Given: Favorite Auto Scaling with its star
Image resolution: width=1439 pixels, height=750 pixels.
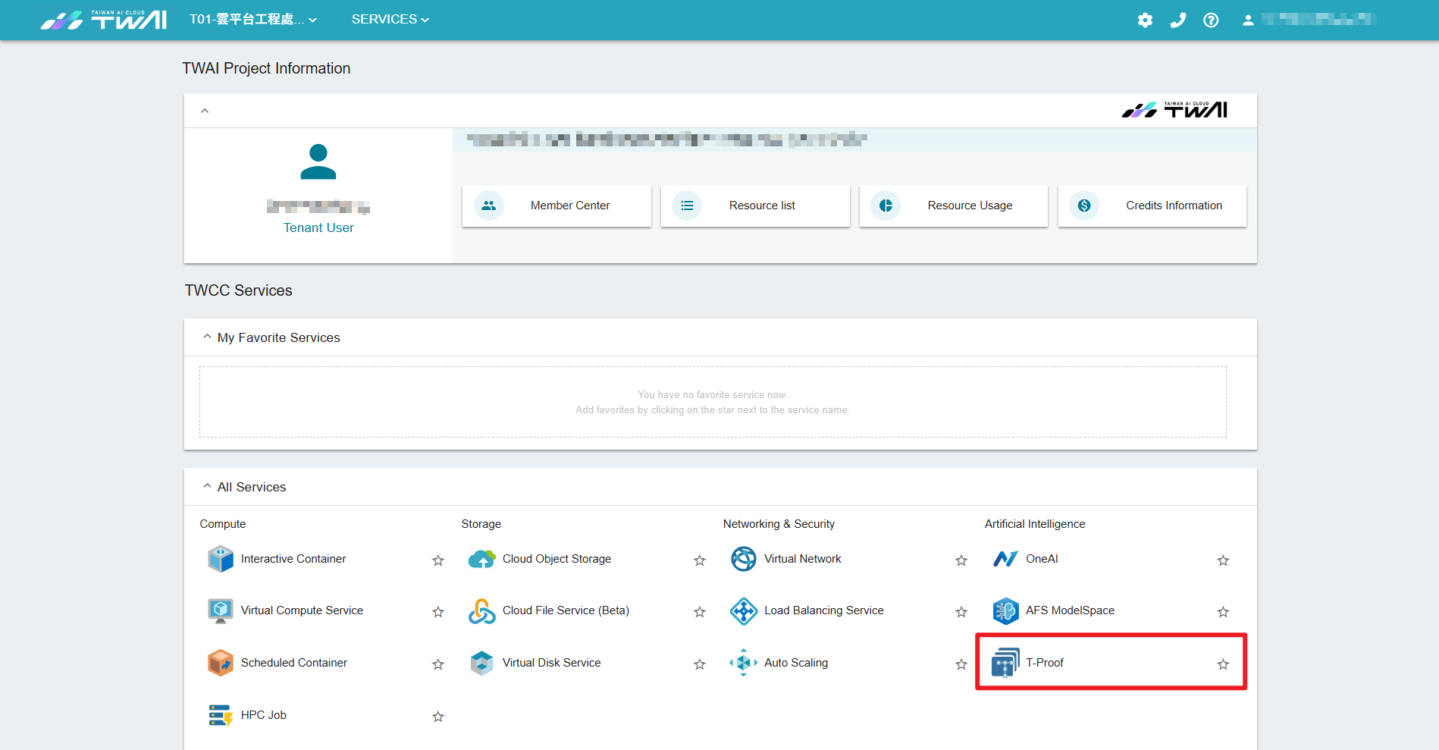Looking at the screenshot, I should click(961, 664).
